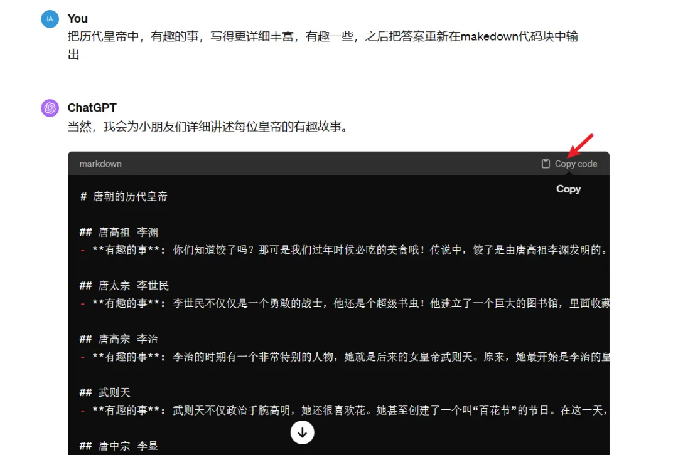Click the 唐高祖 李渊 section heading
The width and height of the screenshot is (678, 455).
118,231
